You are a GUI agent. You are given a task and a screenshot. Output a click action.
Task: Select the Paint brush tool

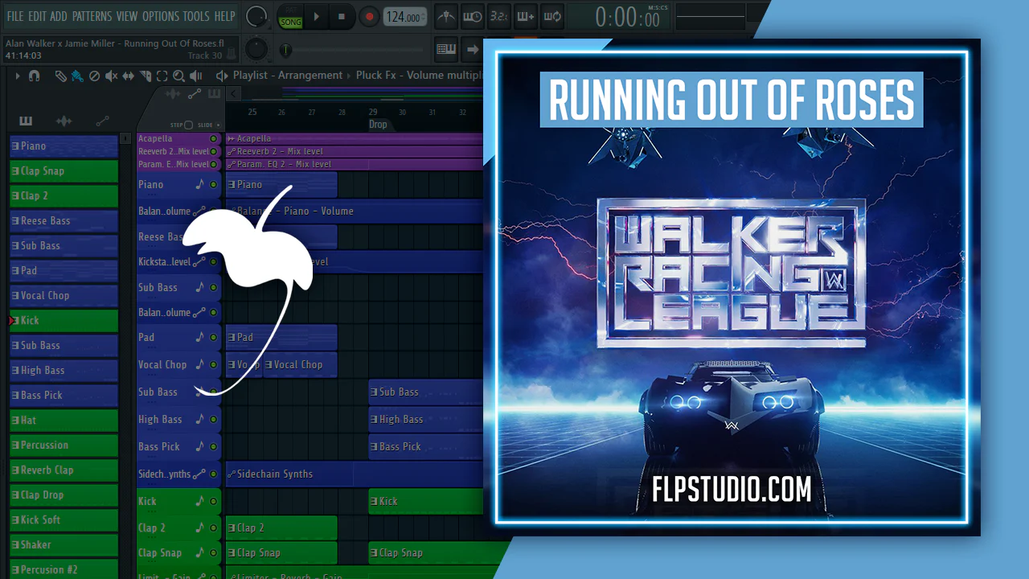77,76
